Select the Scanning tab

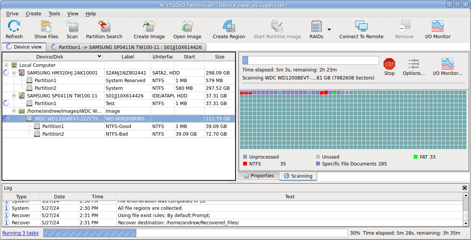pyautogui.click(x=298, y=176)
